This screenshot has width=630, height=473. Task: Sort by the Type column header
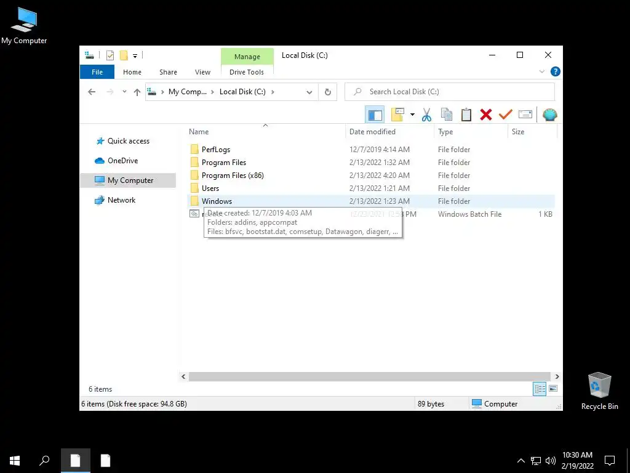tap(471, 132)
